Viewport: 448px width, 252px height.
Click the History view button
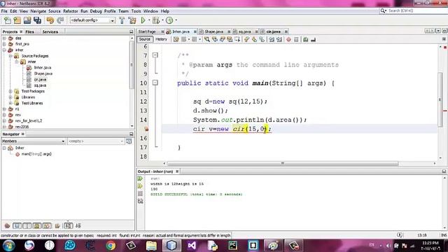[161, 39]
